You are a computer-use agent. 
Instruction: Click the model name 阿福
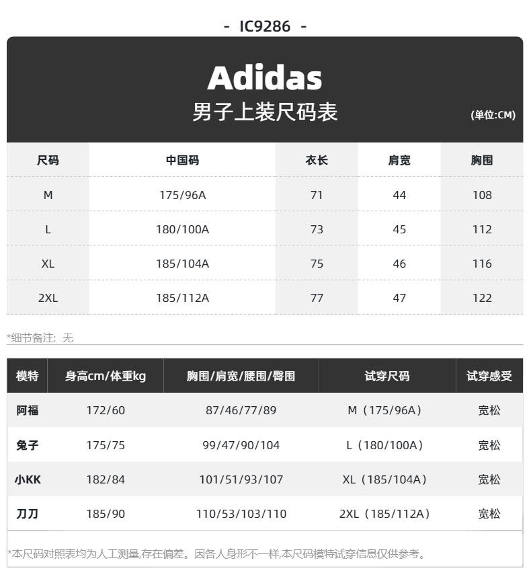coord(28,410)
